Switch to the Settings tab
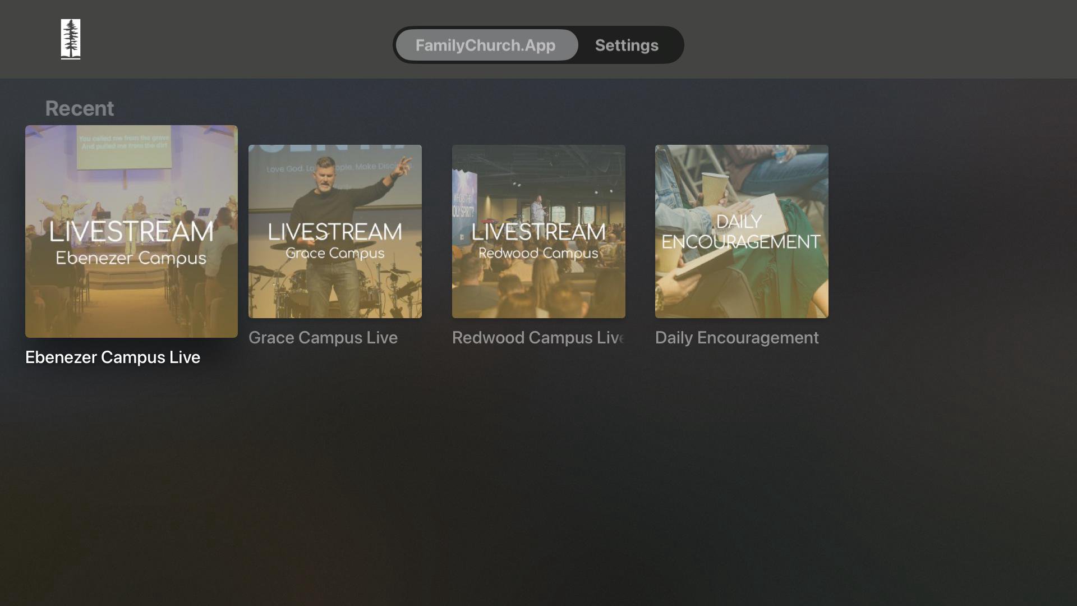 (627, 45)
